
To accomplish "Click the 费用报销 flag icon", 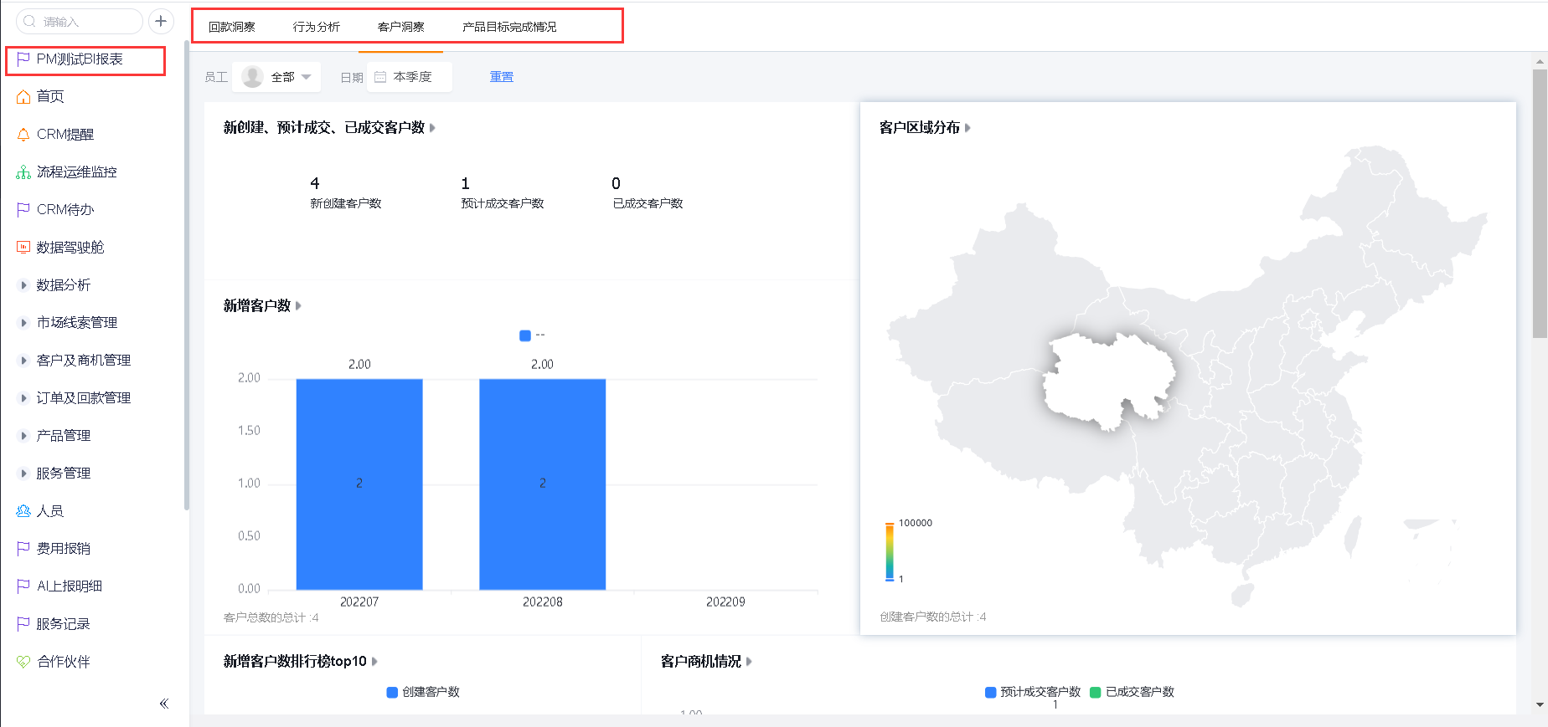I will point(23,549).
